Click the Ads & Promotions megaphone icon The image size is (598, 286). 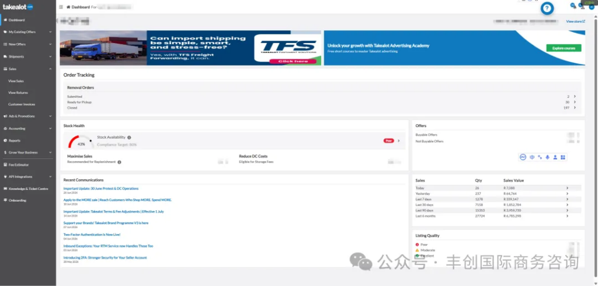pos(5,116)
